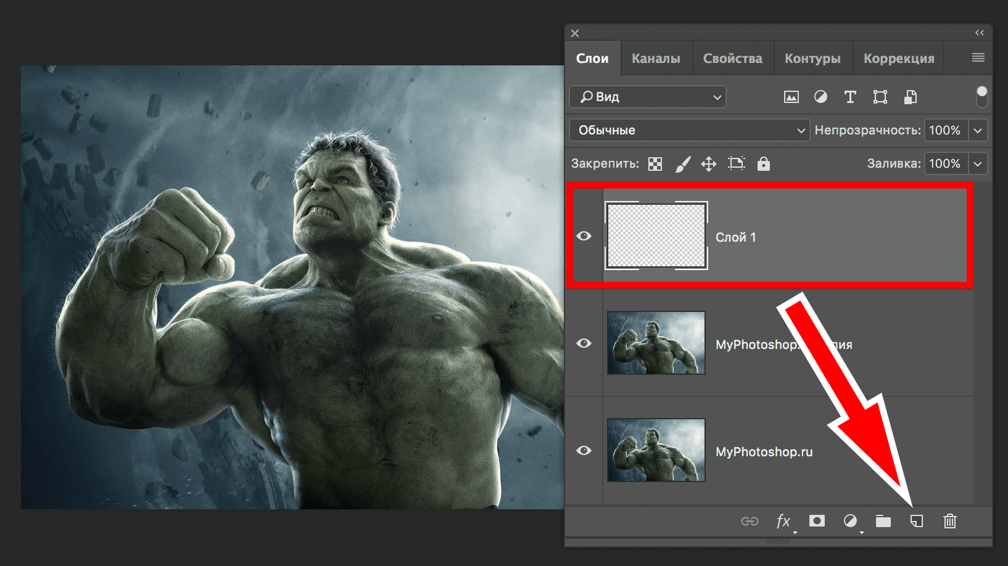Select the Слой 1 layer thumbnail
1008x566 pixels.
pos(656,236)
